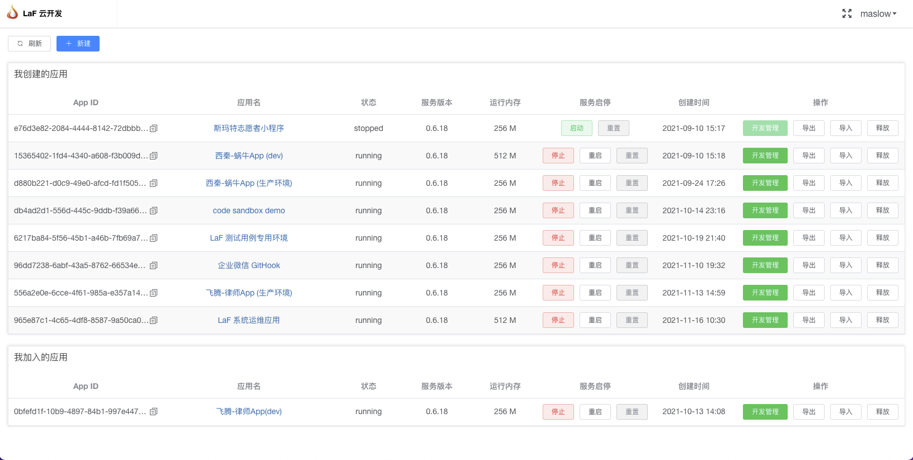
Task: Copy App ID of LaF 测试用例专用环境
Action: click(x=154, y=238)
